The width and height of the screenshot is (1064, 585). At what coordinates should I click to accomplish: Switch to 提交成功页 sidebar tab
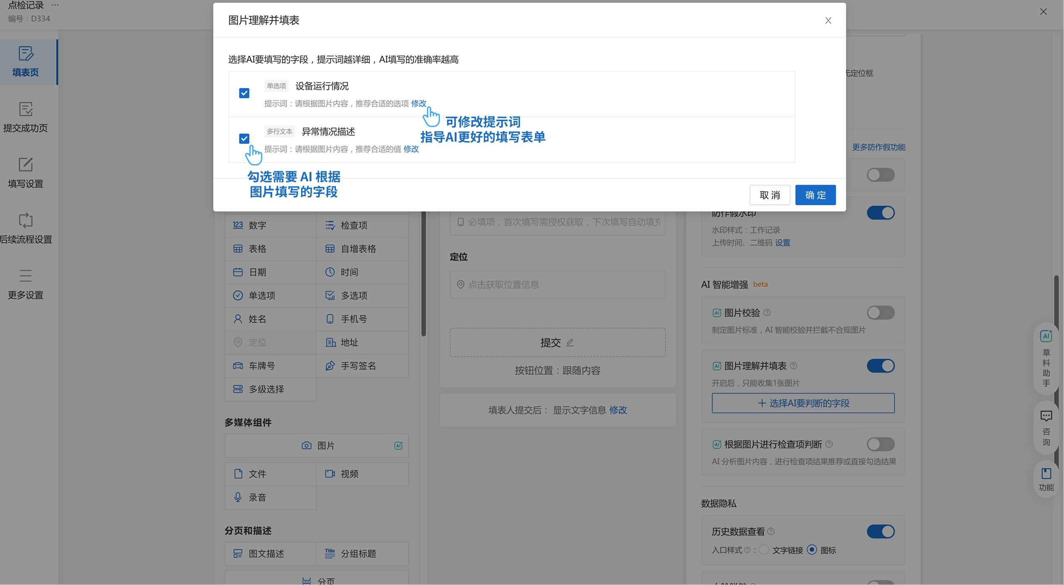(26, 117)
